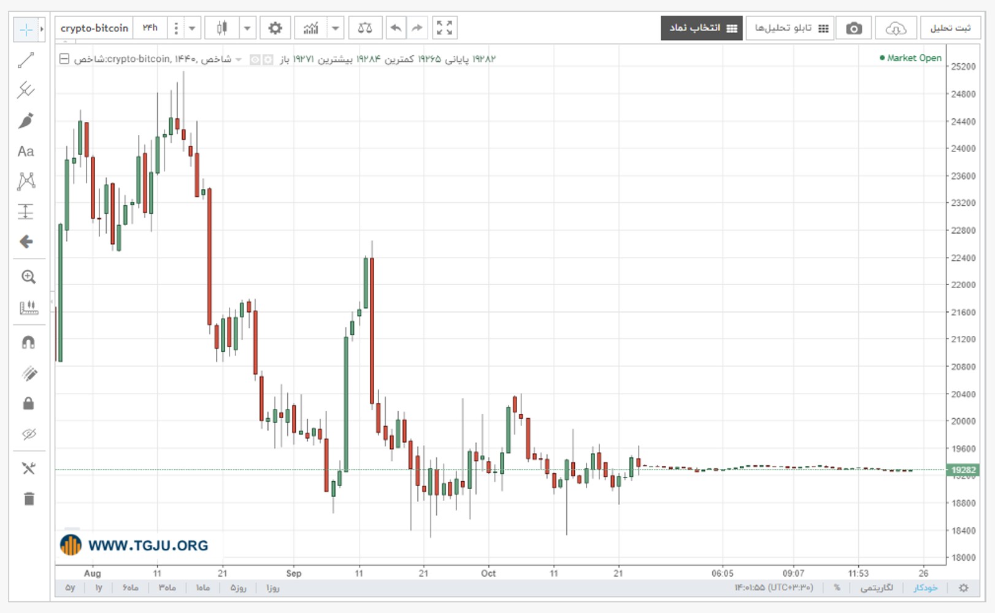Screen dimensions: 995x613
Task: Choose the pitchfork drawing tool
Action: point(26,90)
